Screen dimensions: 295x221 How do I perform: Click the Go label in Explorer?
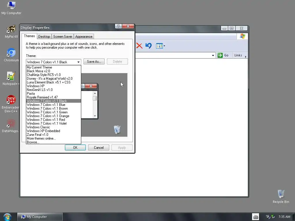[226, 55]
